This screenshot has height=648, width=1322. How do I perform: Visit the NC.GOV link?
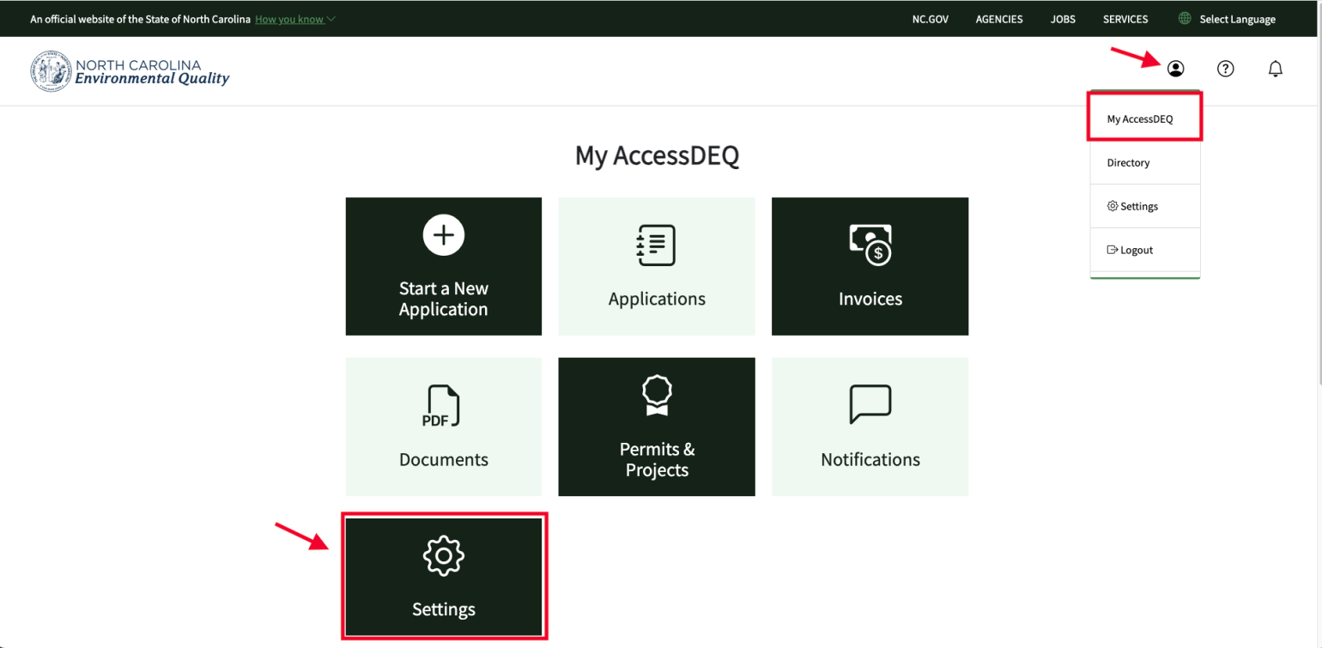[930, 18]
